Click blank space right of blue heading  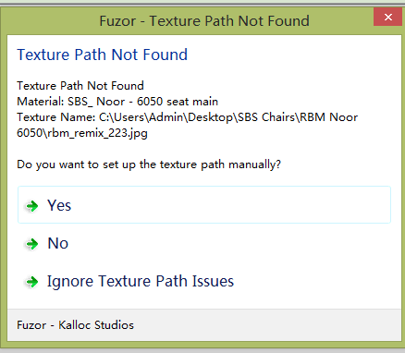click(293, 55)
